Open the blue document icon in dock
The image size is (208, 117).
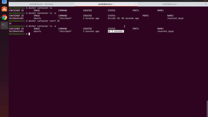pyautogui.click(x=4, y=2)
